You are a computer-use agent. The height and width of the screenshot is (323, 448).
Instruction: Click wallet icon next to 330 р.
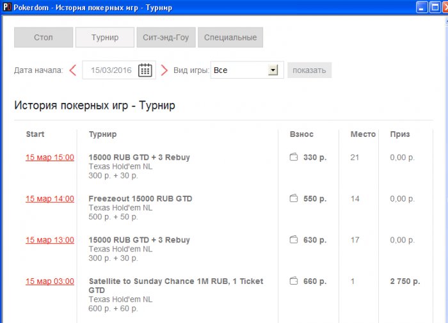point(294,157)
